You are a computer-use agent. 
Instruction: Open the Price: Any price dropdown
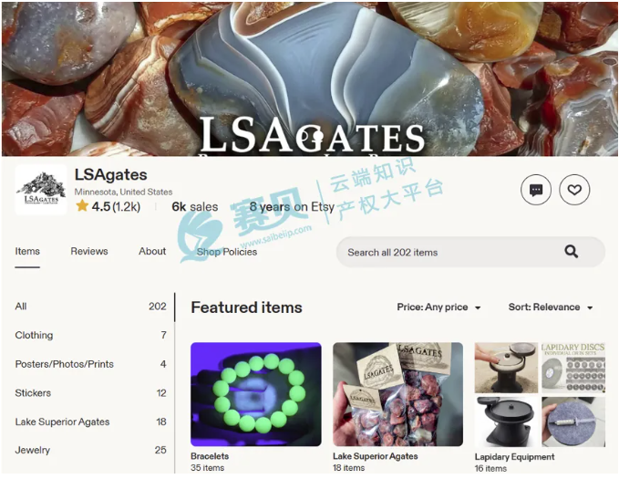pyautogui.click(x=438, y=307)
